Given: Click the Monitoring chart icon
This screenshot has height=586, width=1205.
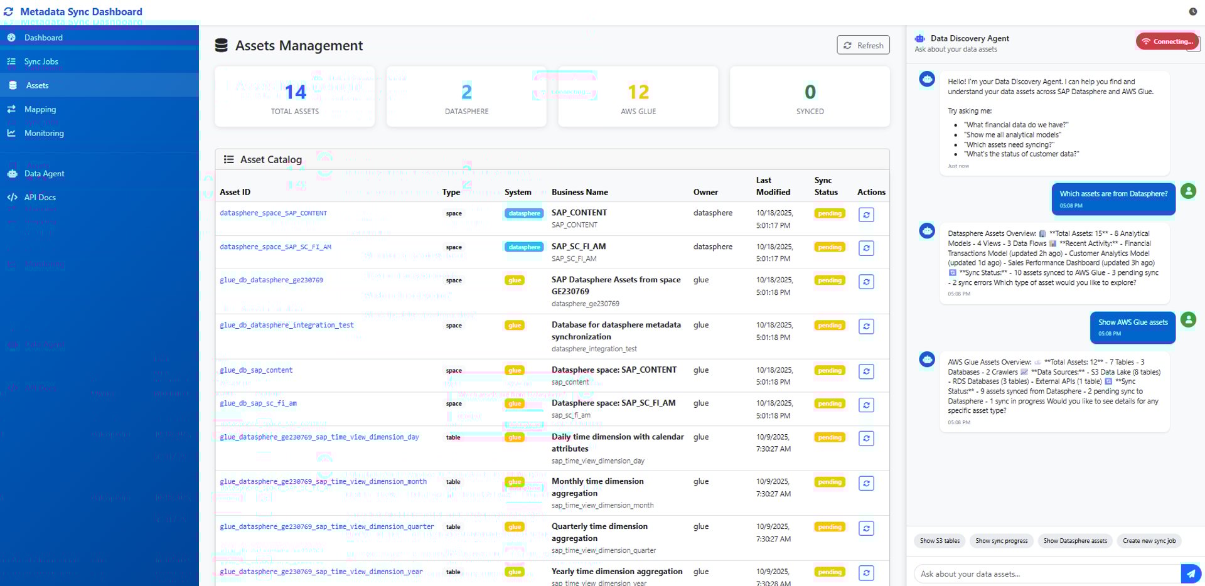Looking at the screenshot, I should pyautogui.click(x=11, y=133).
